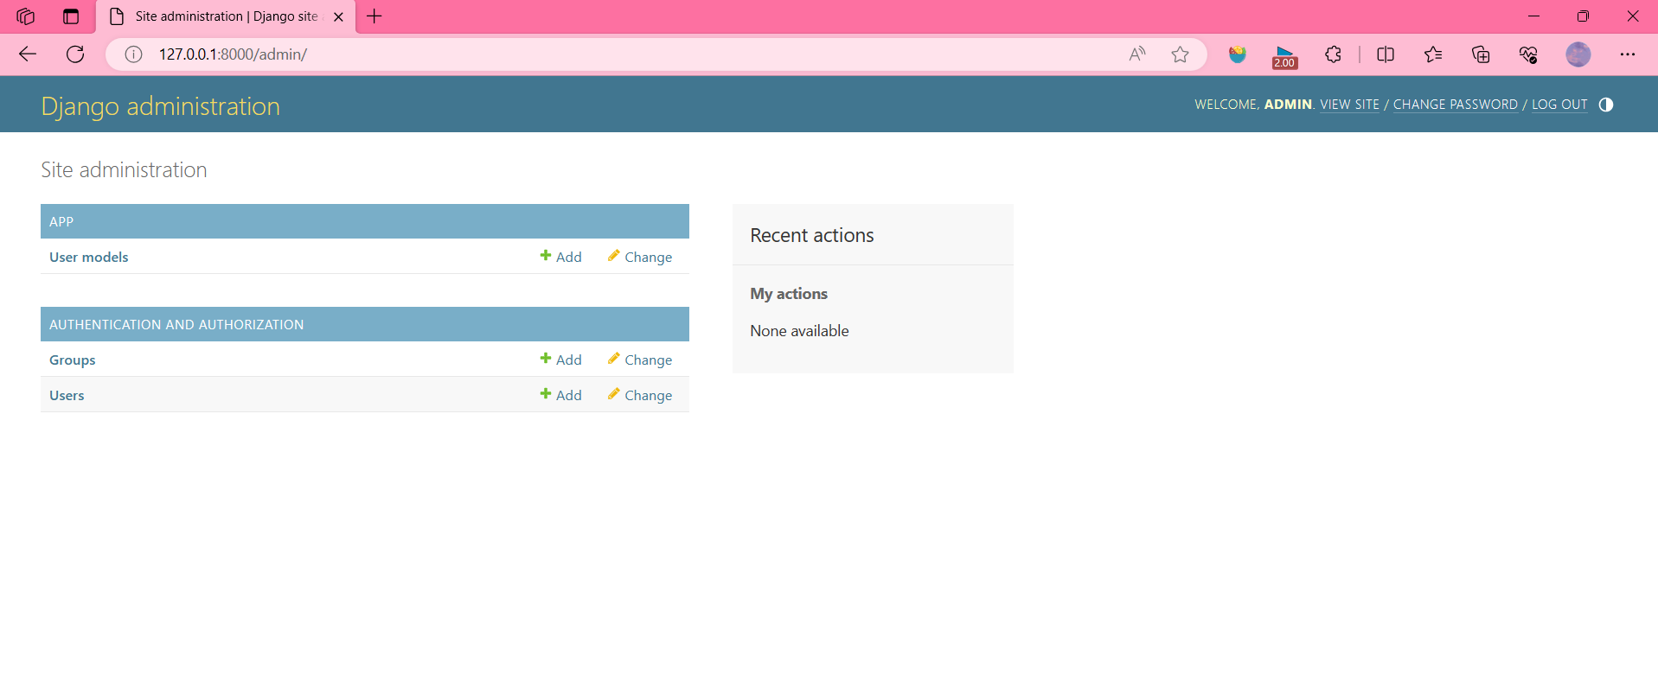This screenshot has width=1658, height=675.
Task: Open Change for Users
Action: [x=640, y=395]
